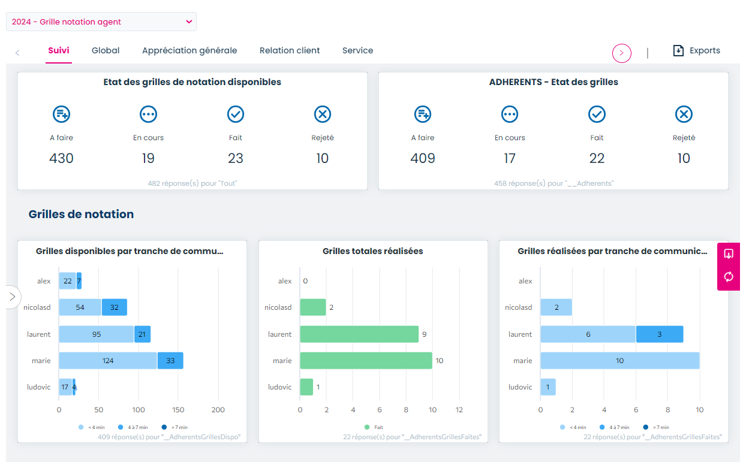Click the 'Rejeté' crossed-circle icon
The image size is (749, 462).
pos(323,114)
